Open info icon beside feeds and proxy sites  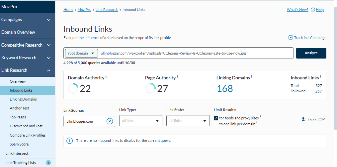tap(261, 116)
